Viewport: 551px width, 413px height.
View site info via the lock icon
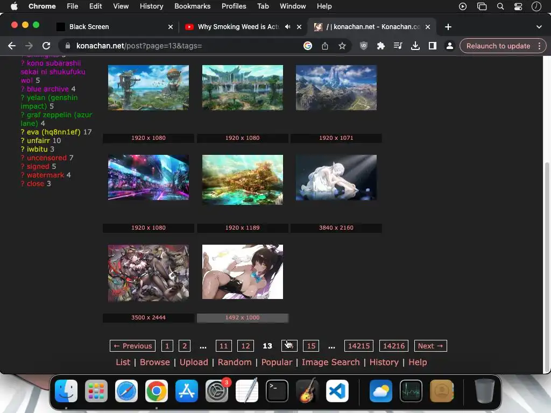[x=68, y=46]
